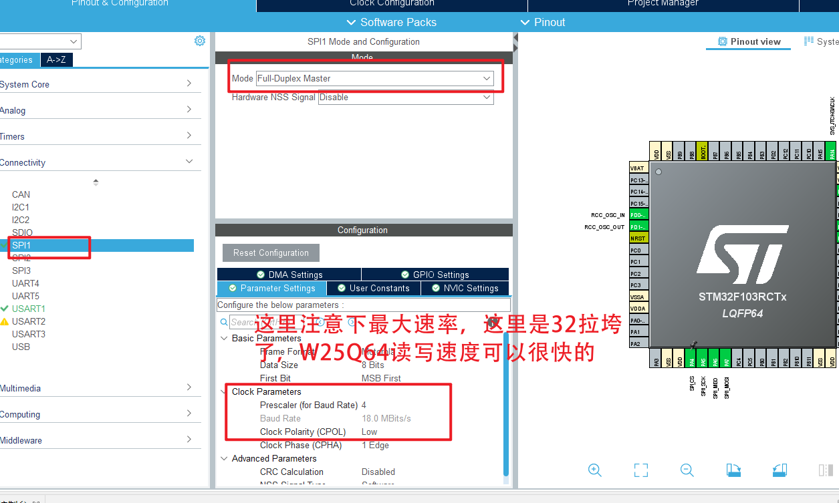Click the First Bit value MSB First
Image resolution: width=839 pixels, height=503 pixels.
pos(381,378)
